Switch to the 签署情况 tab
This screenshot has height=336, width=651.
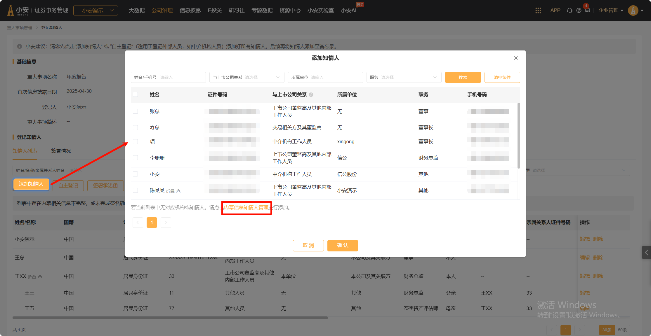click(x=61, y=151)
